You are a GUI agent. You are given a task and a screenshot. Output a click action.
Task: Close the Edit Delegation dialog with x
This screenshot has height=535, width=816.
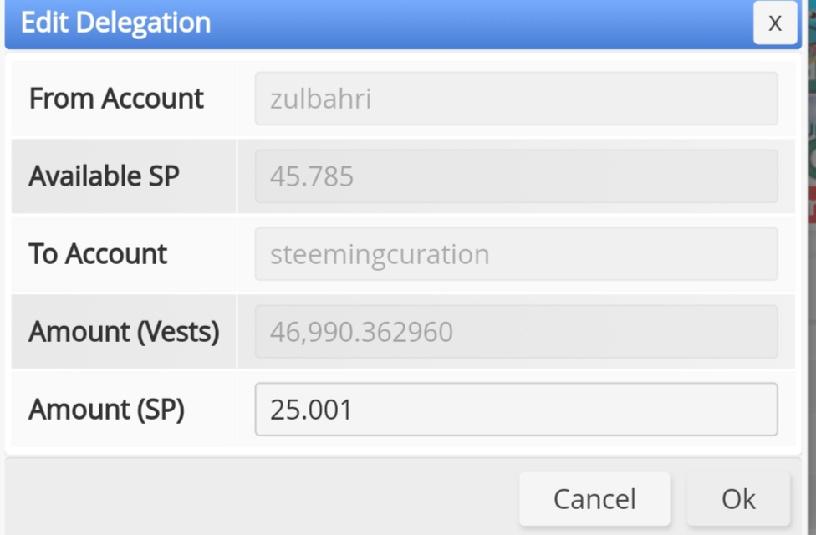click(775, 23)
